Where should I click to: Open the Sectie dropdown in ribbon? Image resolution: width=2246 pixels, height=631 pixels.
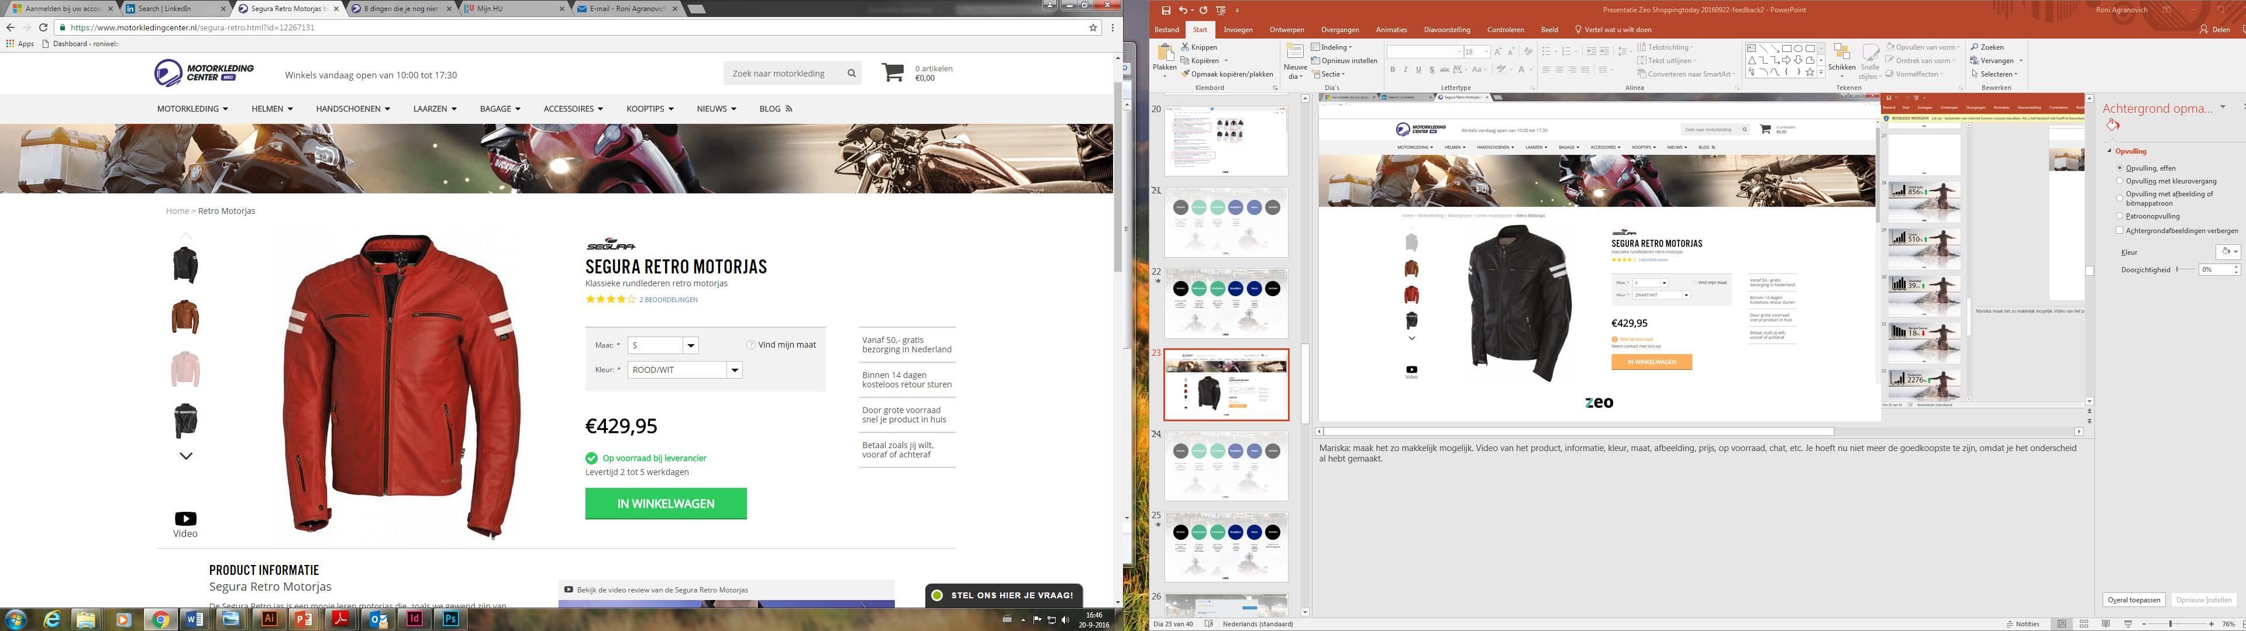click(x=1329, y=74)
